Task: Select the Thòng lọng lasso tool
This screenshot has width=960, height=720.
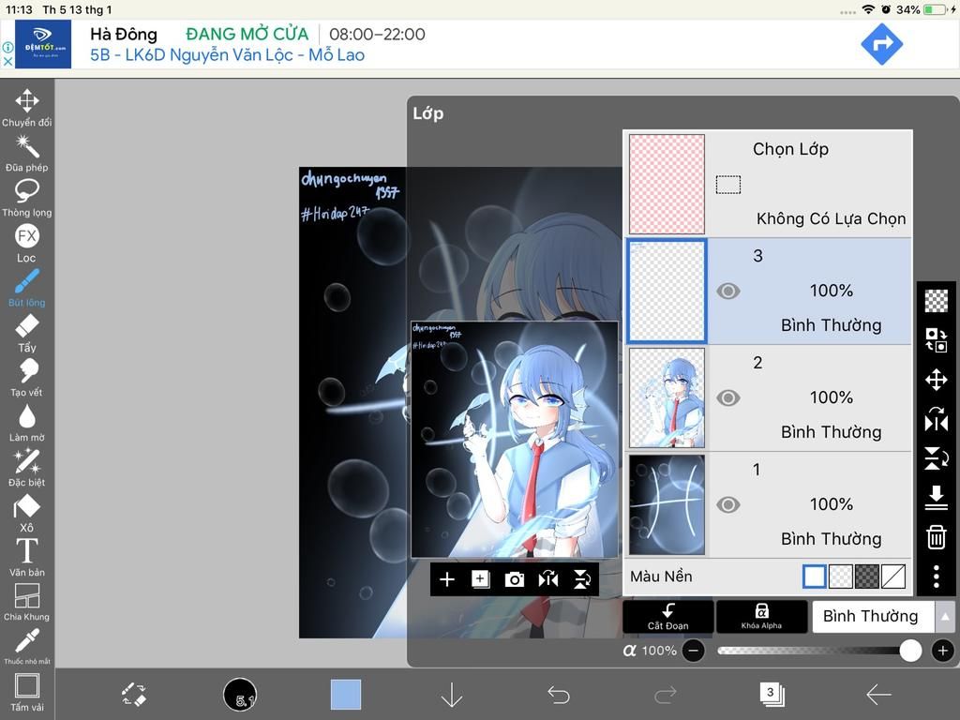Action: (x=27, y=199)
